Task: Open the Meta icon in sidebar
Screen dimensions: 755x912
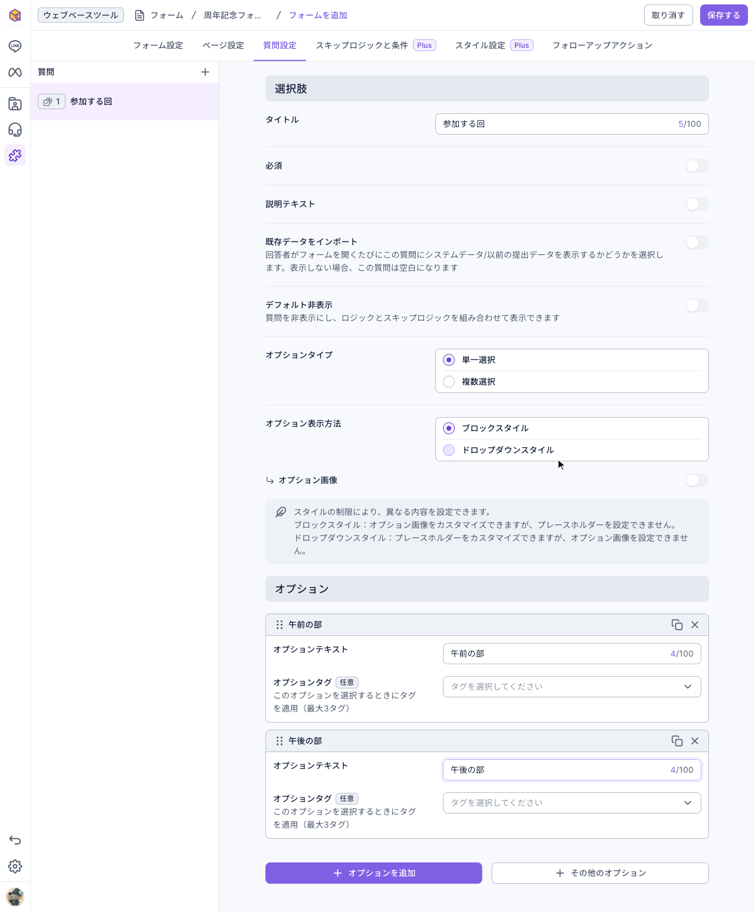Action: pyautogui.click(x=15, y=72)
